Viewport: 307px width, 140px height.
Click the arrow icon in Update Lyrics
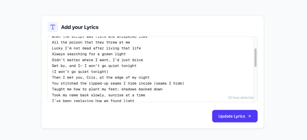coord(249,116)
